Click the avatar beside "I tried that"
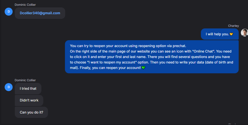The width and height of the screenshot is (248, 125). pyautogui.click(x=9, y=87)
